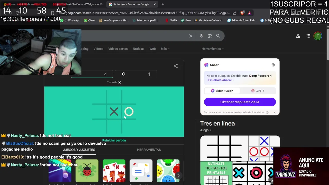
Task: Open the Google apps grid
Action: pyautogui.click(x=308, y=36)
